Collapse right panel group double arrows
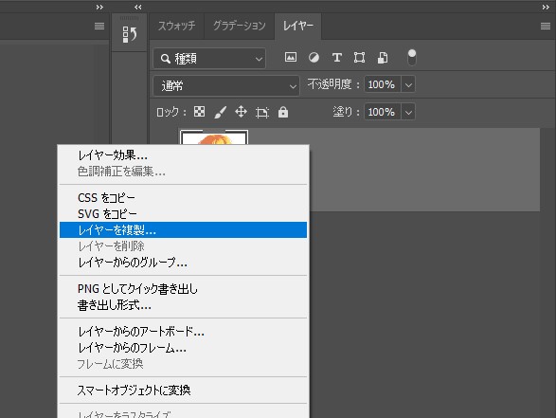This screenshot has height=418, width=556. tap(546, 7)
